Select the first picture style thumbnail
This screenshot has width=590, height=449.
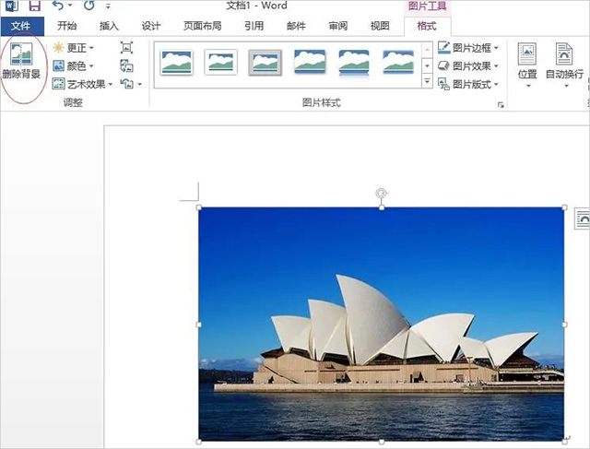[x=177, y=62]
